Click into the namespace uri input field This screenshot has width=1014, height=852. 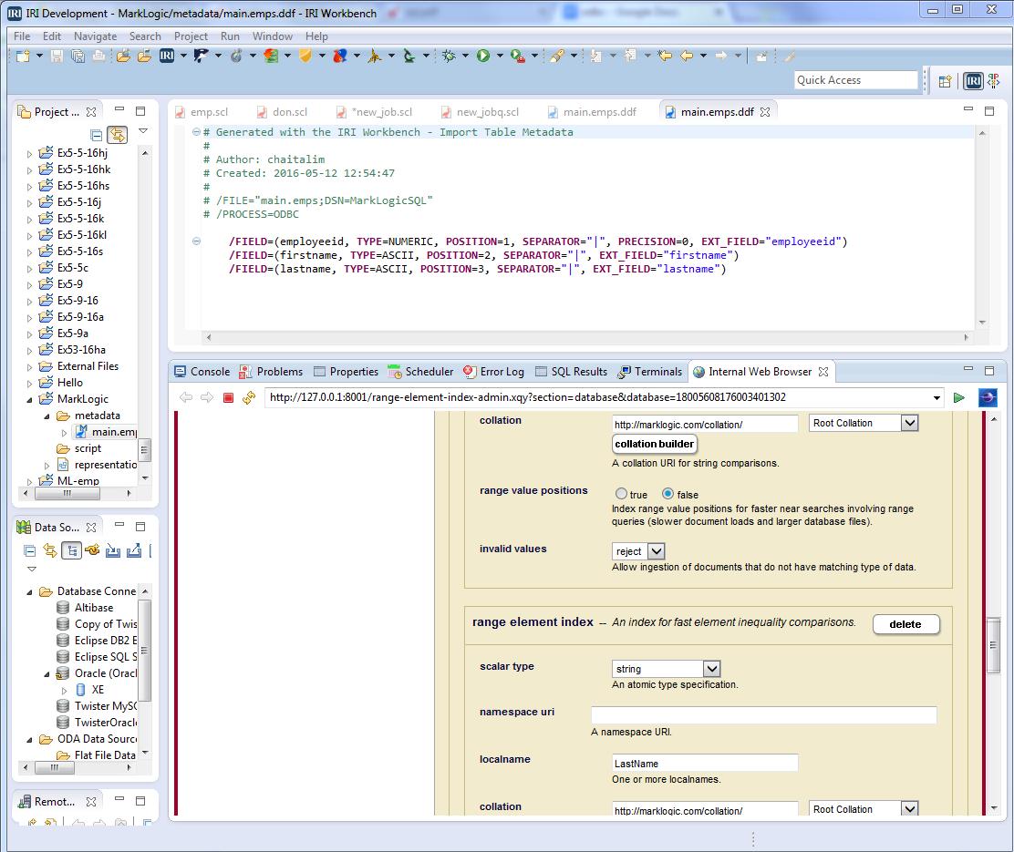pyautogui.click(x=764, y=715)
